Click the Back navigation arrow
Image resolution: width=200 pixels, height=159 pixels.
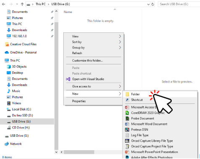click(4, 4)
